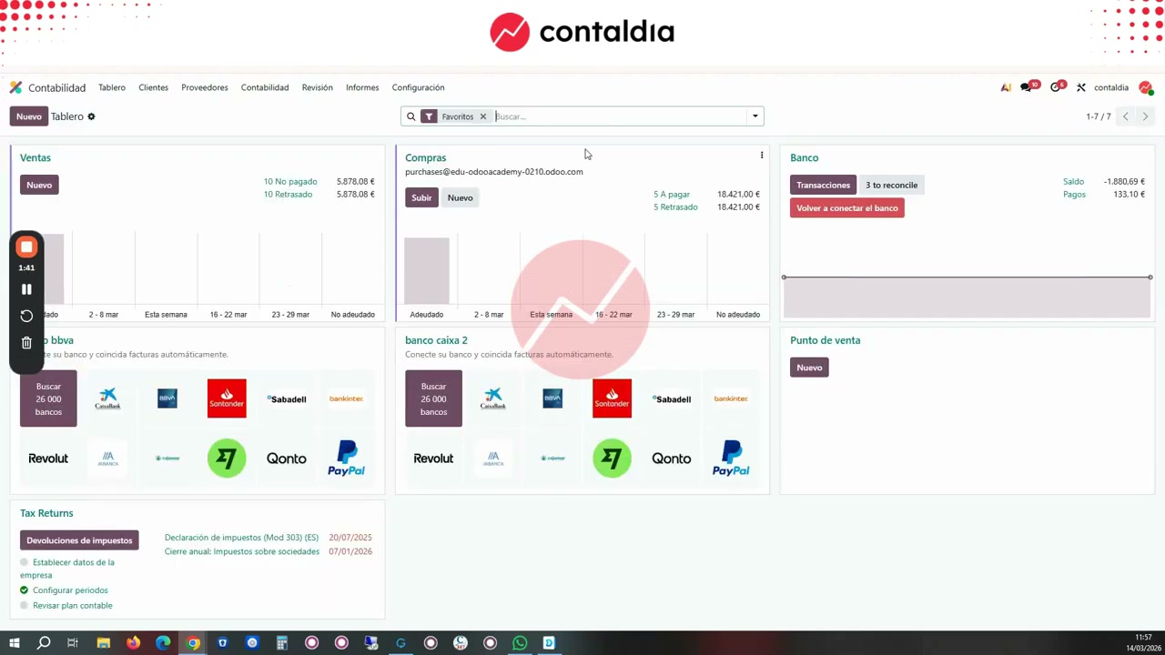
Task: Stop the screen recording
Action: pyautogui.click(x=26, y=247)
